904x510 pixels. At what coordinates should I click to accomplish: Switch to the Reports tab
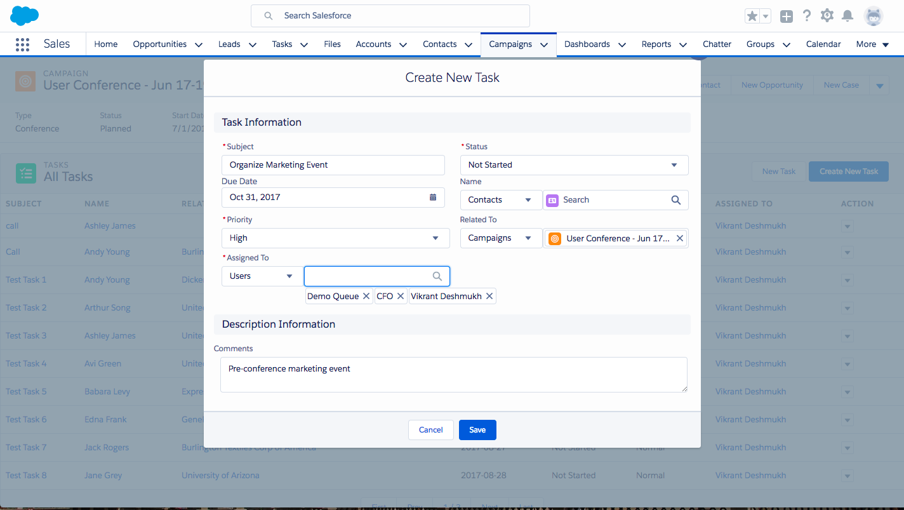[x=657, y=44]
